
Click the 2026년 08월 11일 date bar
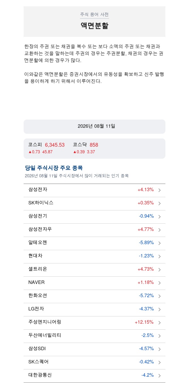pos(94,127)
